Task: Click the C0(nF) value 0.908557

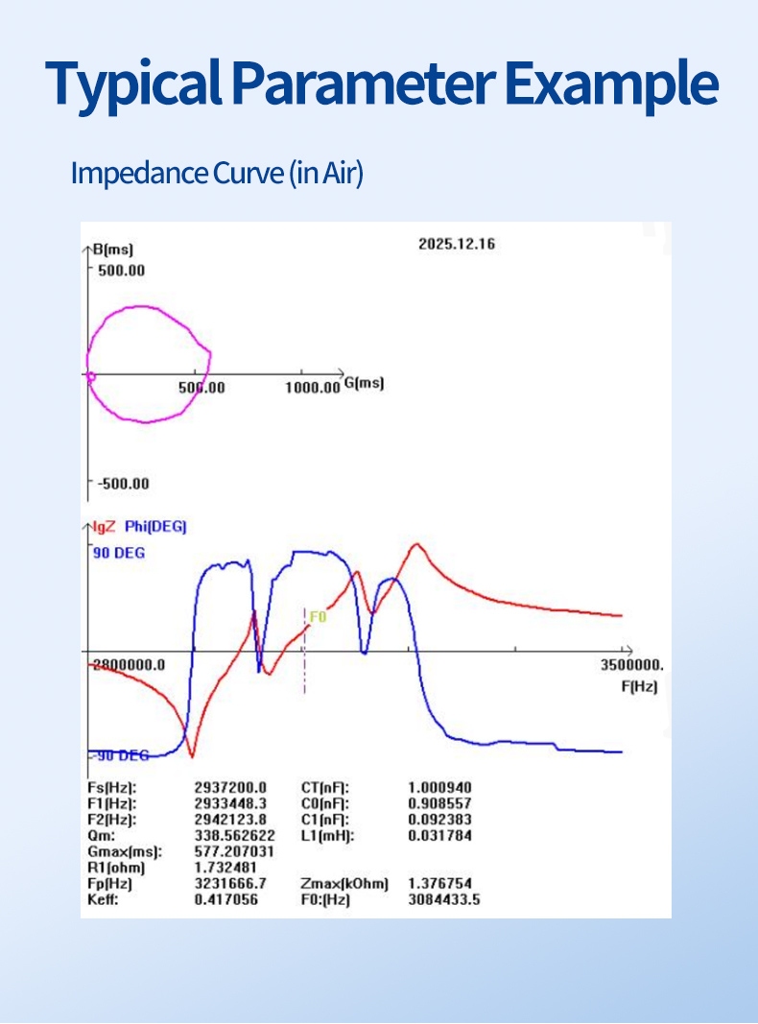Action: 440,803
